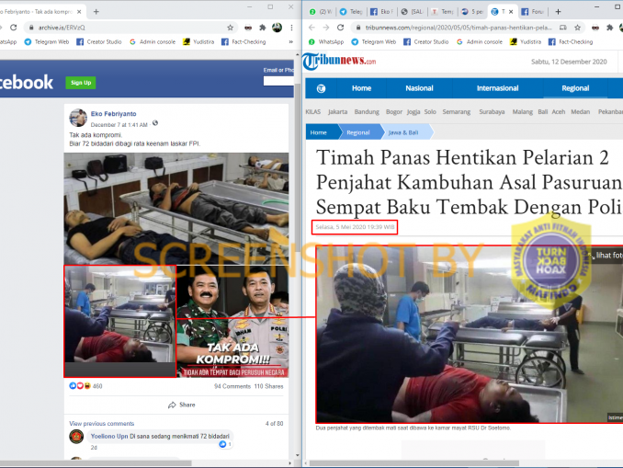Click the Tribunnews.com logo
623x468 pixels.
[339, 62]
